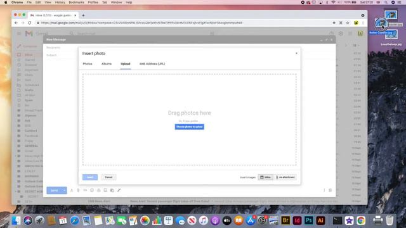Open Apple TV from the Dock
This screenshot has width=406, height=228.
[227, 220]
